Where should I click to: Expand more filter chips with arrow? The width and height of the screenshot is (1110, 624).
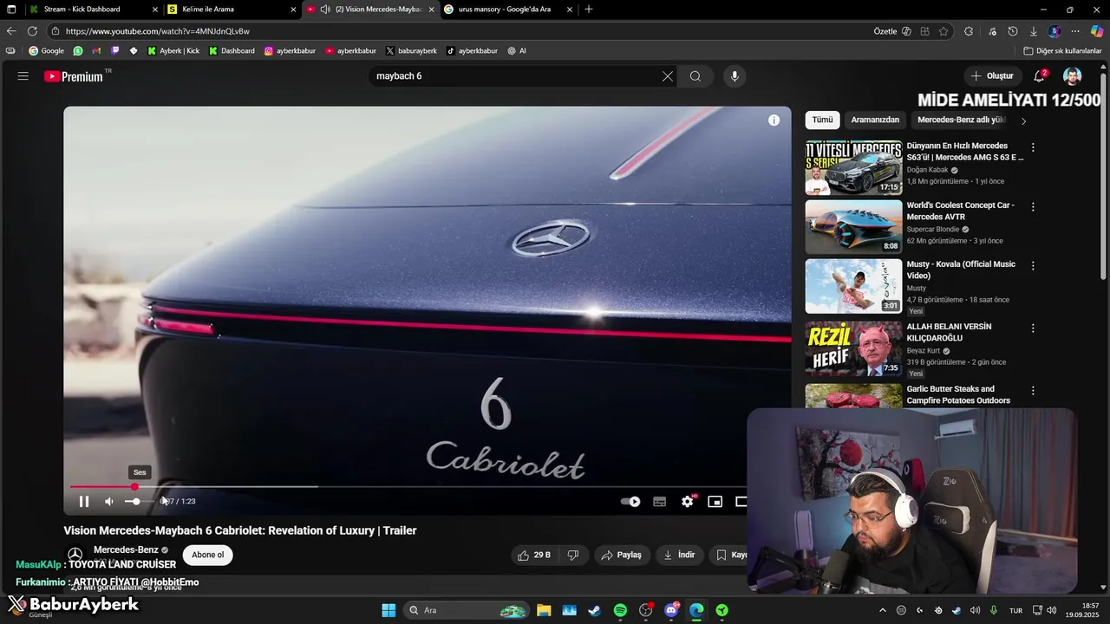(x=1023, y=120)
